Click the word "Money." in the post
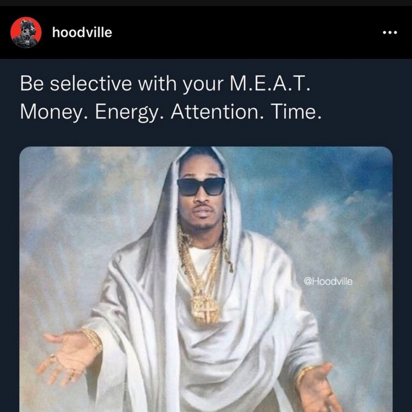412x412 pixels. point(54,112)
